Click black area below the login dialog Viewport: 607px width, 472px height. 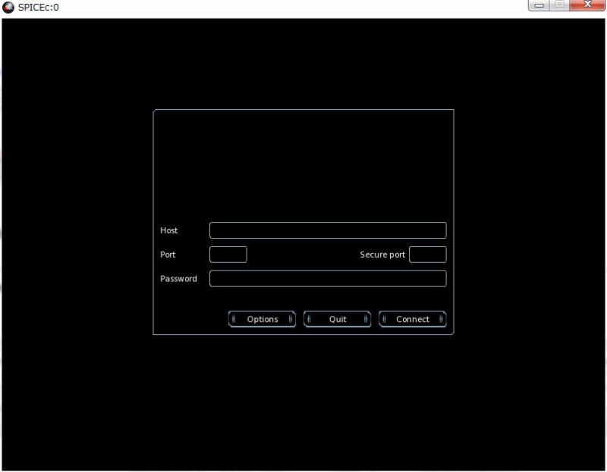[303, 402]
